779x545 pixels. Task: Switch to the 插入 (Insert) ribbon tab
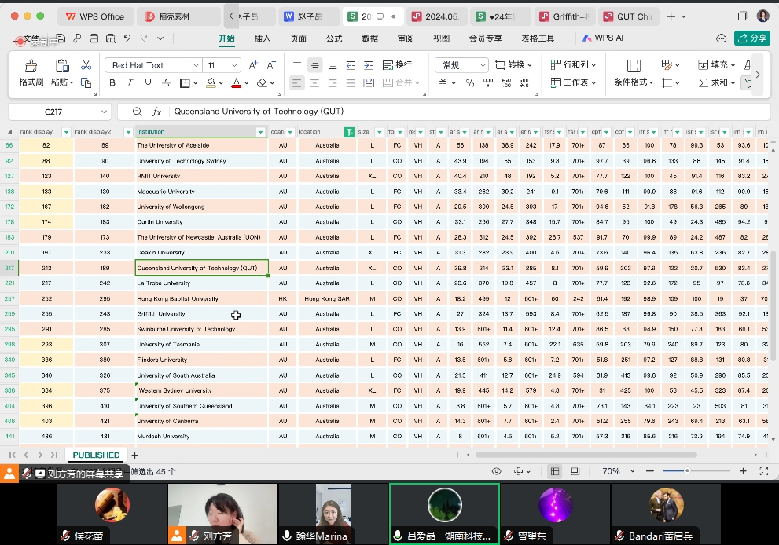263,38
